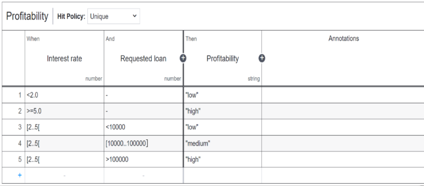Select the Interest rate column header

point(64,59)
